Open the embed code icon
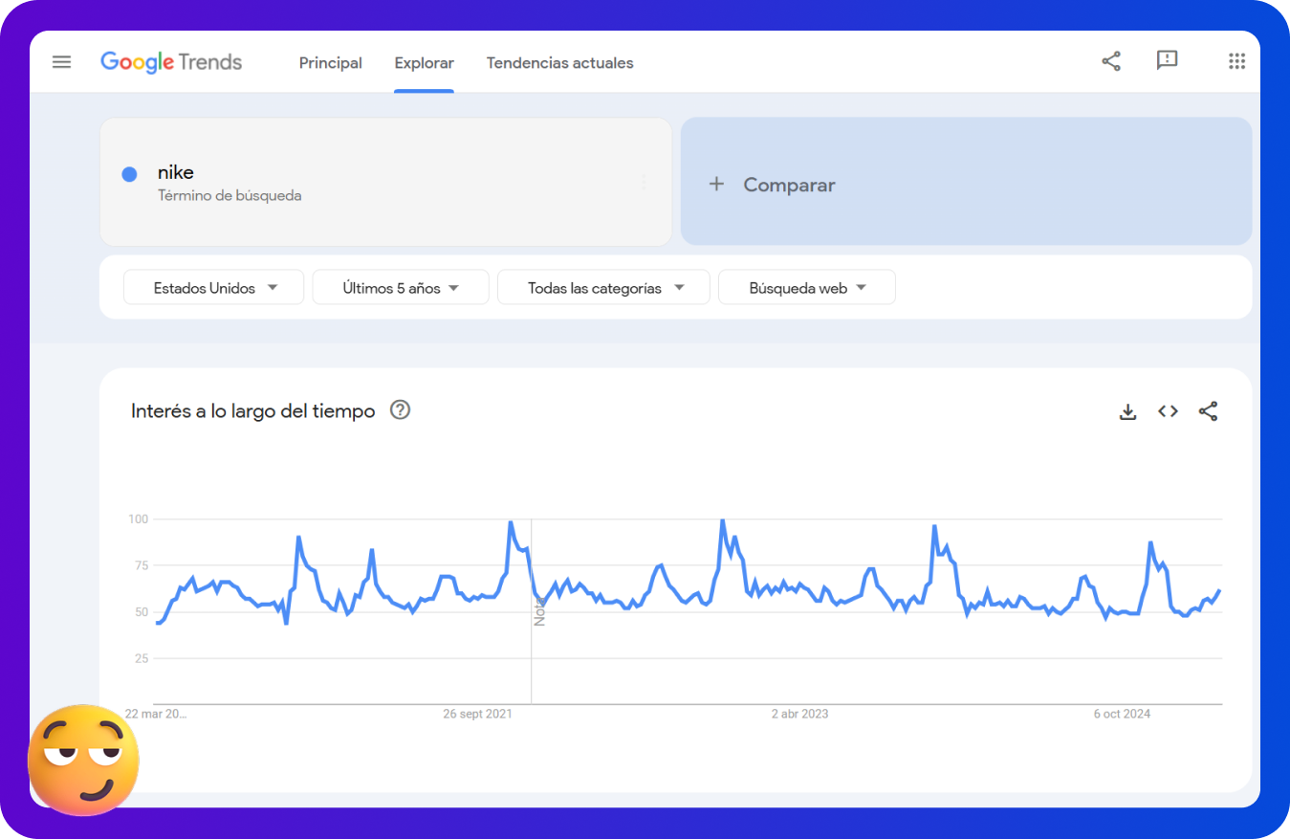Screen dimensions: 1290x839 click(x=1168, y=411)
